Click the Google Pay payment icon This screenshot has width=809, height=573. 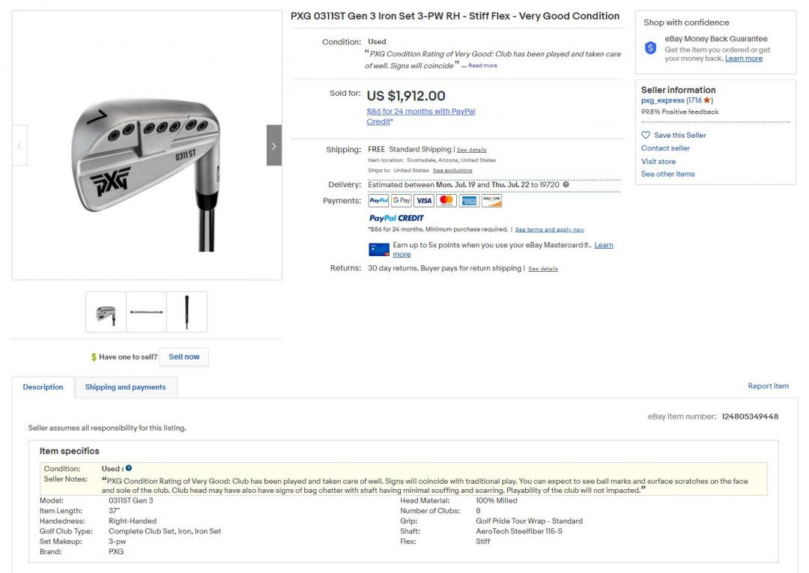click(401, 201)
